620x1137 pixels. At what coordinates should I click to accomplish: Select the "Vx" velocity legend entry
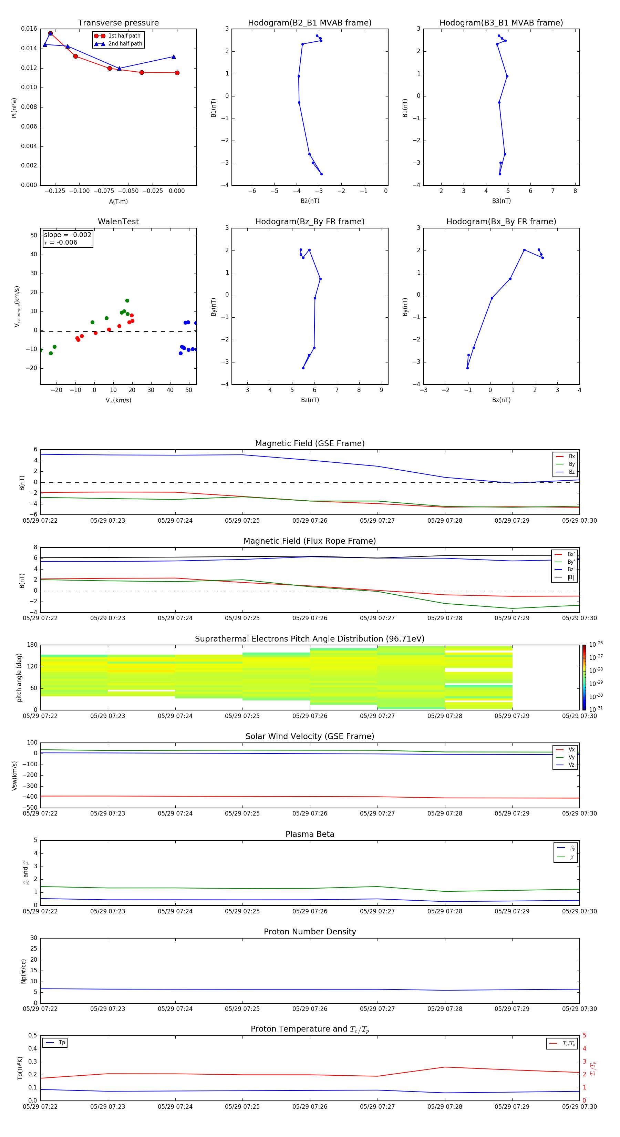(x=565, y=749)
